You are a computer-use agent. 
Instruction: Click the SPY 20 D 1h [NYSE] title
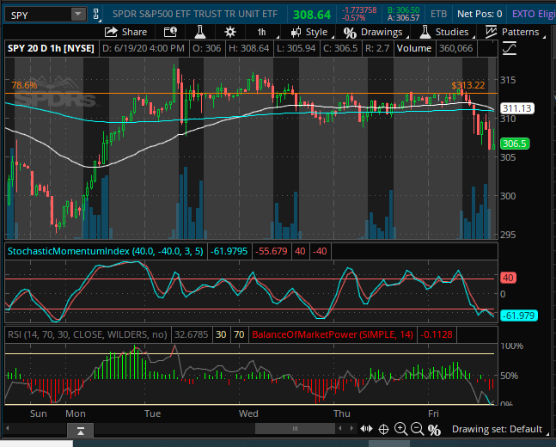click(51, 48)
